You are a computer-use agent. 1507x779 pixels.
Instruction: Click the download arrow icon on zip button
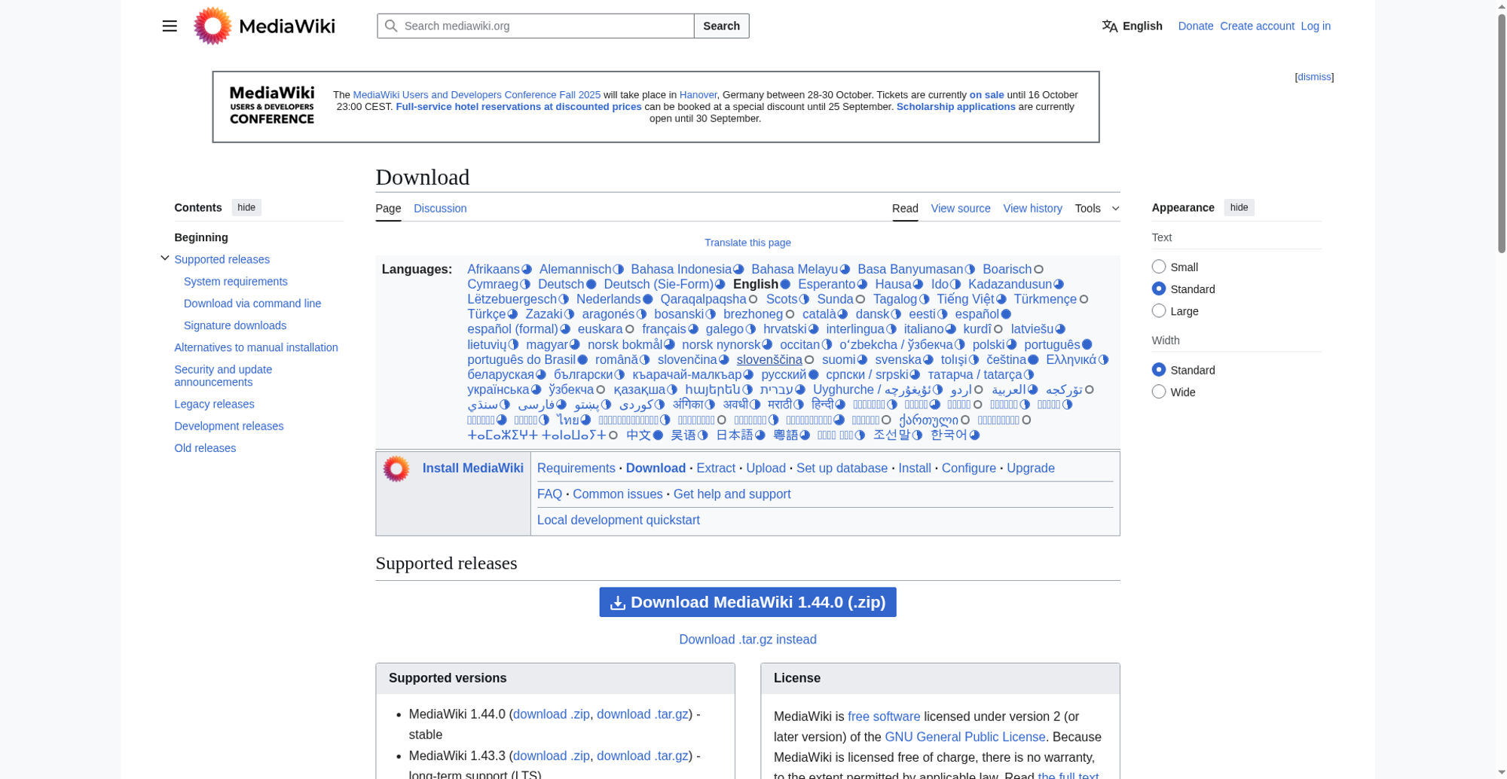[x=617, y=603]
